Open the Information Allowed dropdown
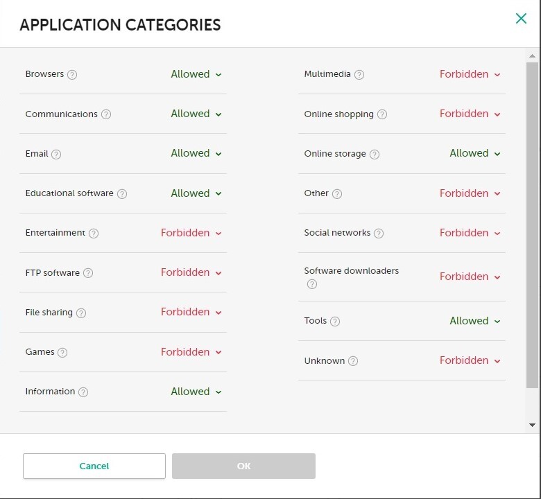This screenshot has height=499, width=541. tap(196, 392)
